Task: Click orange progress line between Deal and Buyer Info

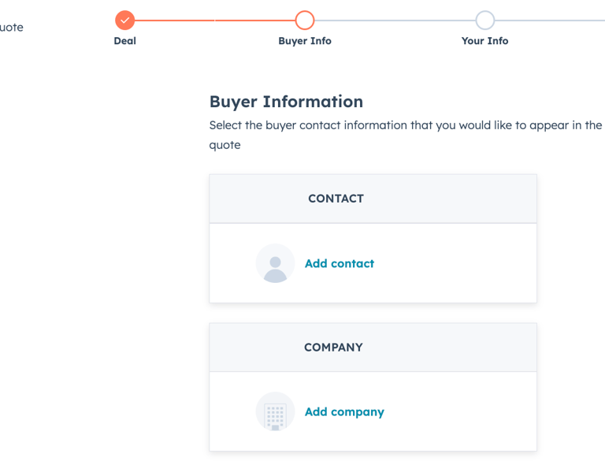Action: (x=214, y=20)
